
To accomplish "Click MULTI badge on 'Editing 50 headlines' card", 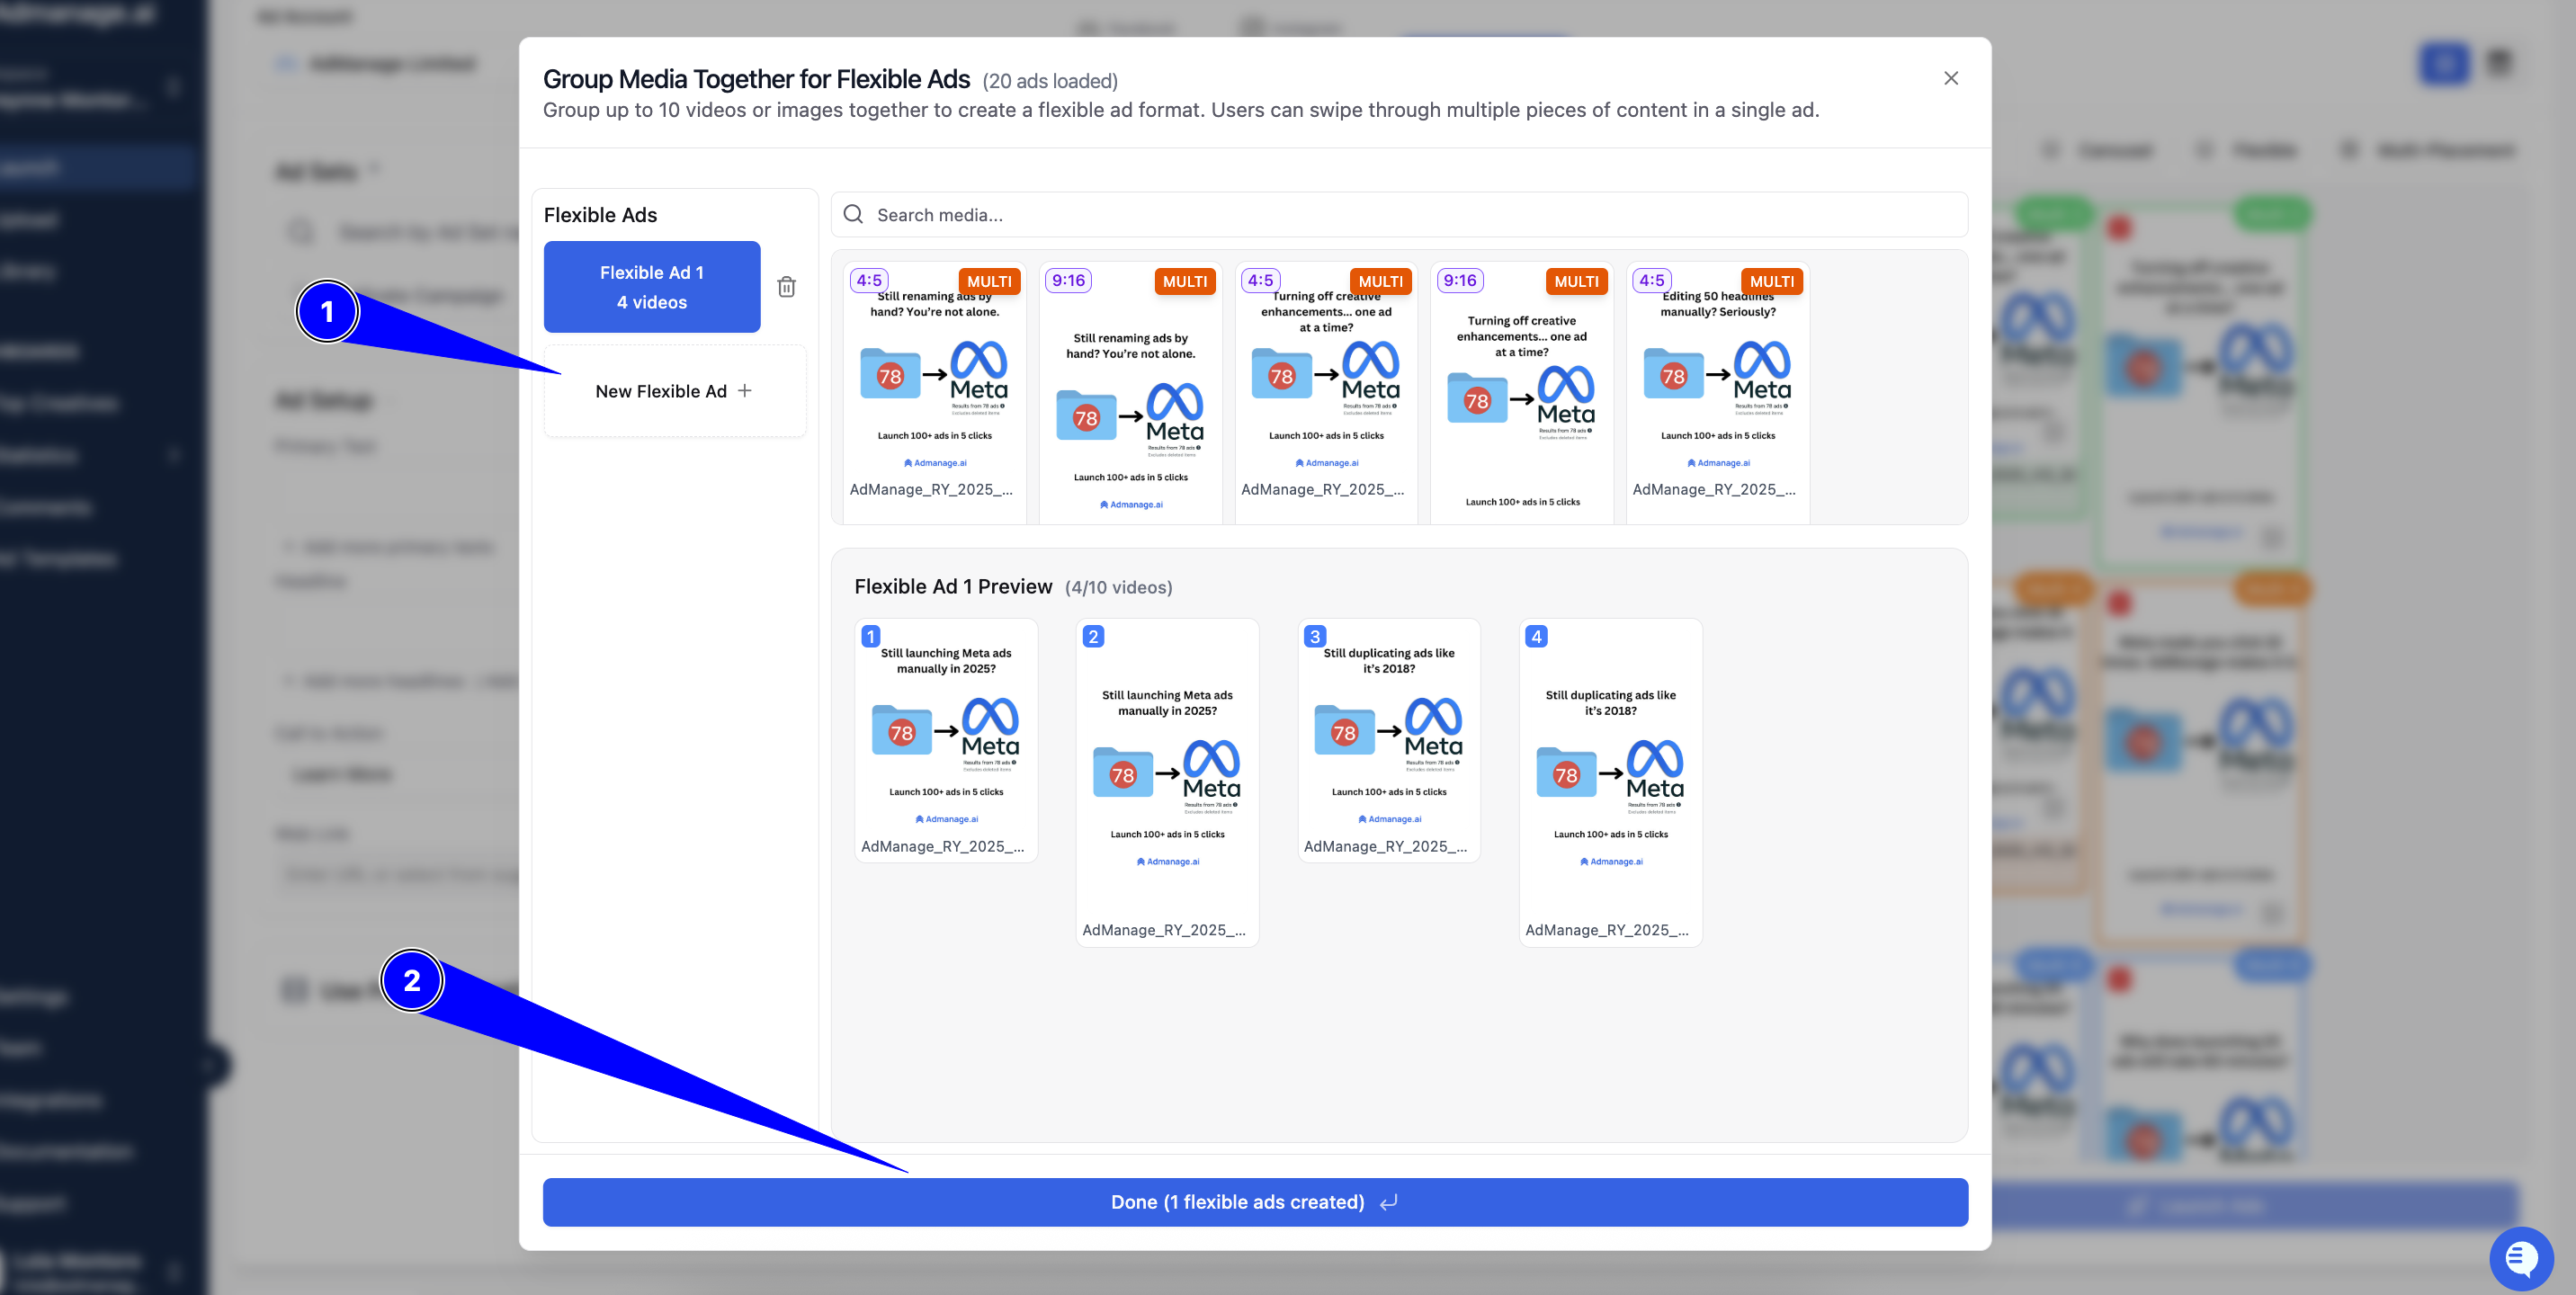I will [x=1771, y=281].
